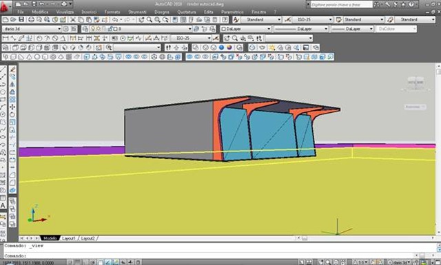Click the Print (plot) icon
The image size is (441, 265).
click(31, 19)
